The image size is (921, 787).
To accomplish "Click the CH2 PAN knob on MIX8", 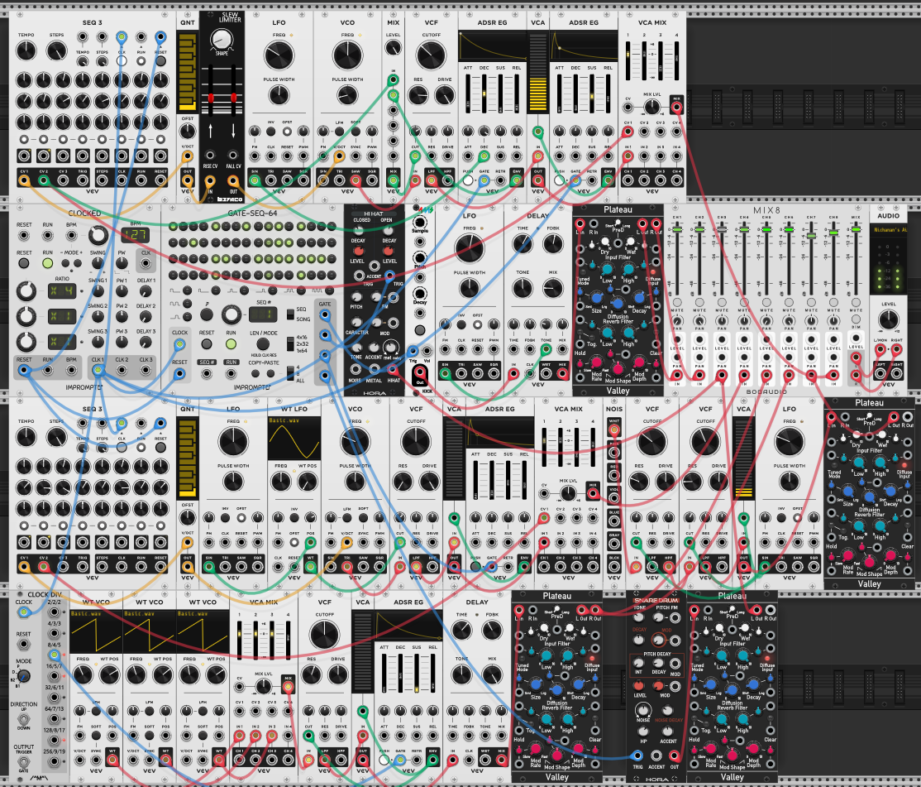I will pos(699,321).
